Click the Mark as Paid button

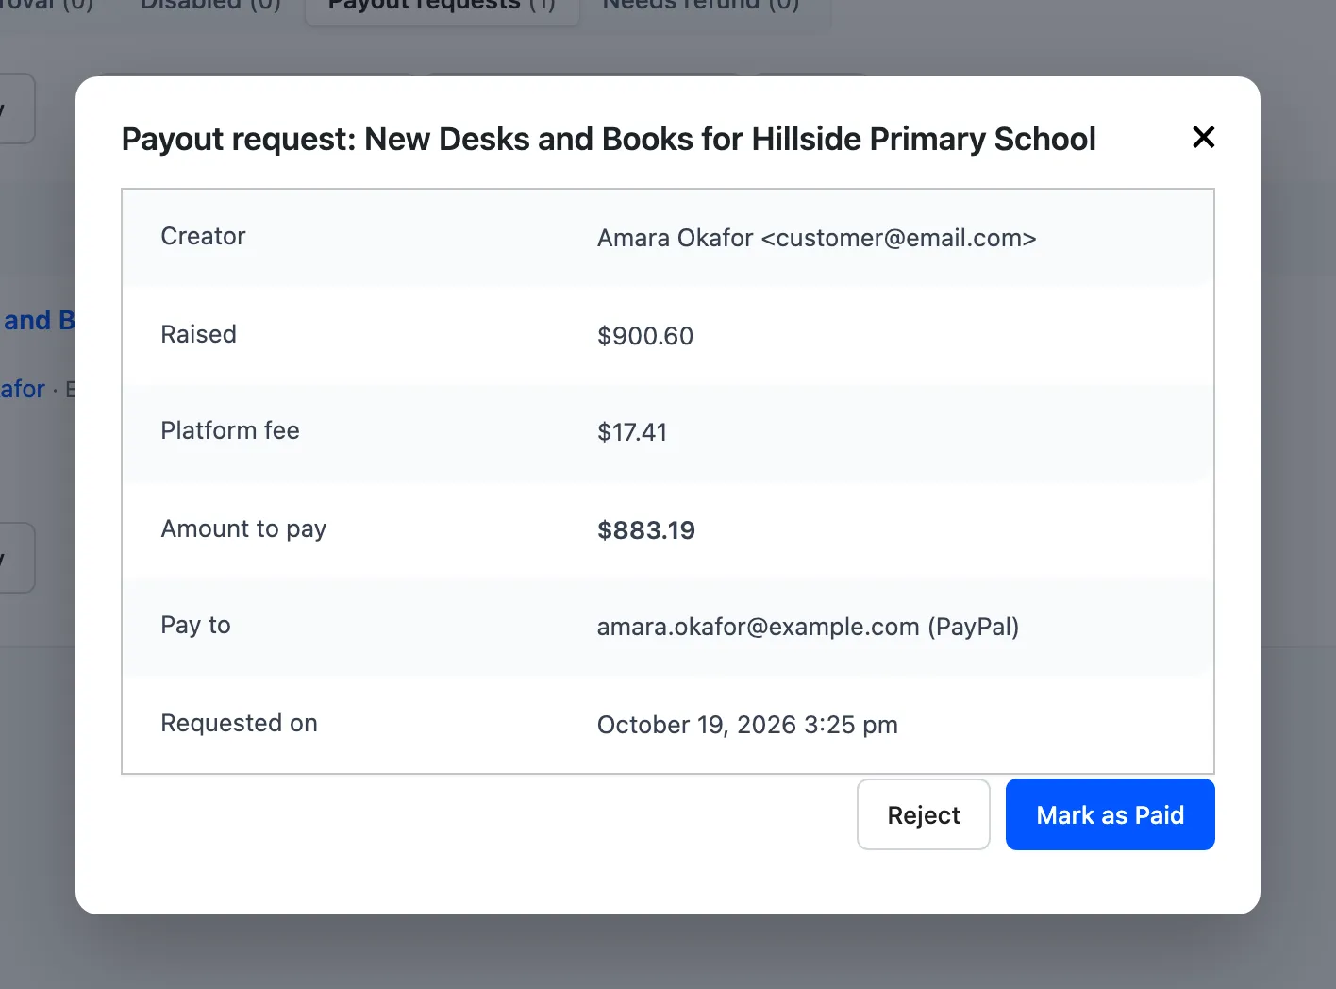[x=1110, y=814]
